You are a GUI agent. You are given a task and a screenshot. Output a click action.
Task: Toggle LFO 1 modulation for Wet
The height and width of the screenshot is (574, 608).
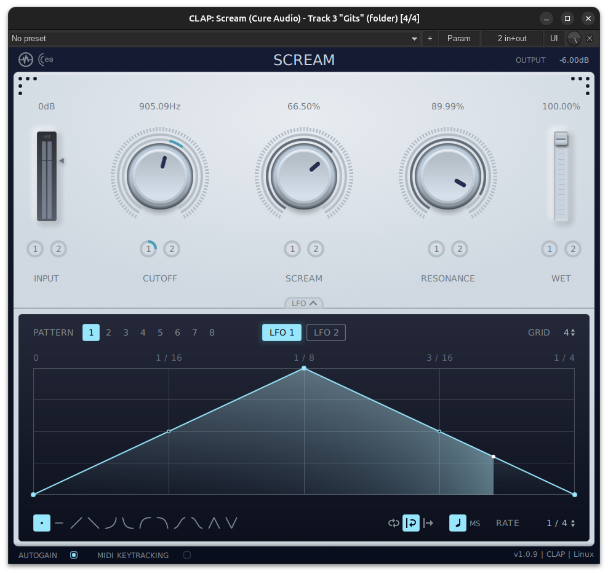coord(550,249)
